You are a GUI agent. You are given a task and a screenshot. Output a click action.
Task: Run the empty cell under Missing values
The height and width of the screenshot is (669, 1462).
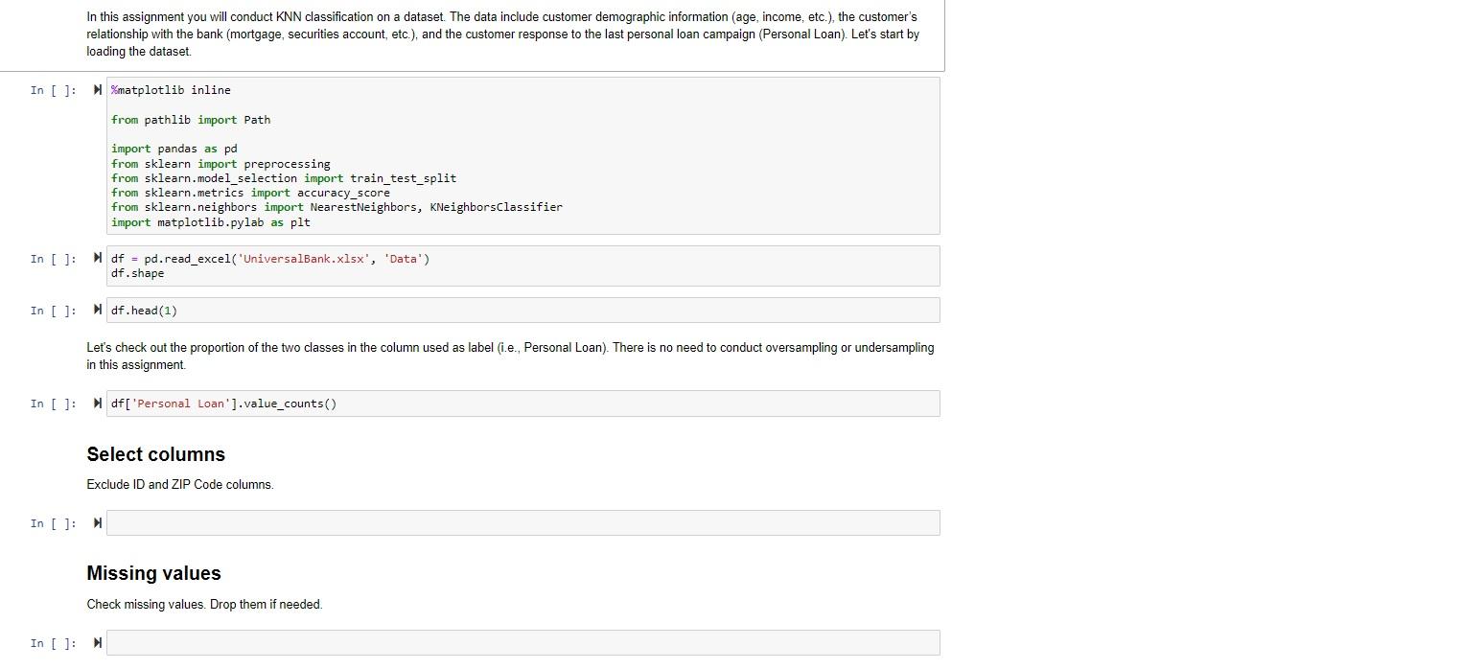click(x=98, y=643)
